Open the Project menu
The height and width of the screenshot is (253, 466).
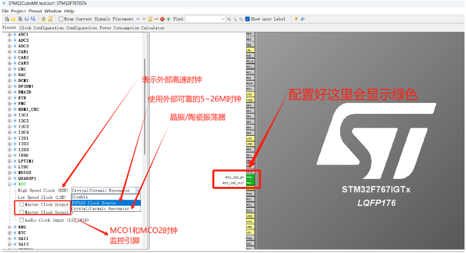pyautogui.click(x=18, y=11)
